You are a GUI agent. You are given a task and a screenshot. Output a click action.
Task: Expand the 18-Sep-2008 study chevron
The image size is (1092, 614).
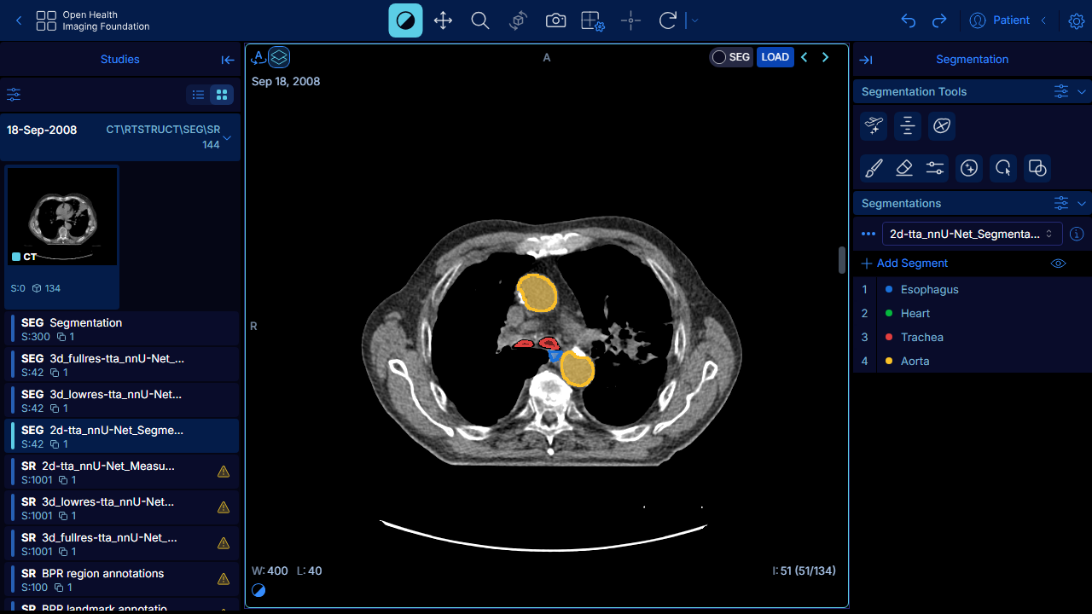coord(227,137)
